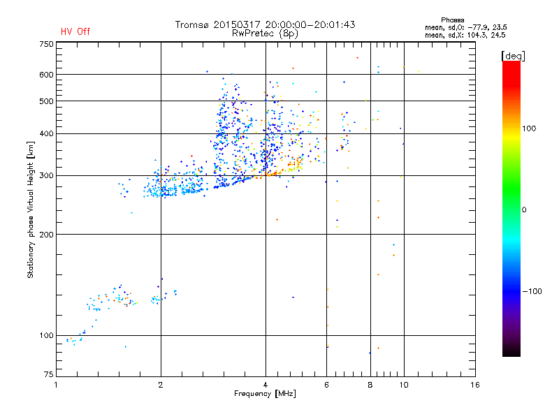The width and height of the screenshot is (559, 419).
Task: Click the '10' frequency tick label
Action: tap(404, 385)
